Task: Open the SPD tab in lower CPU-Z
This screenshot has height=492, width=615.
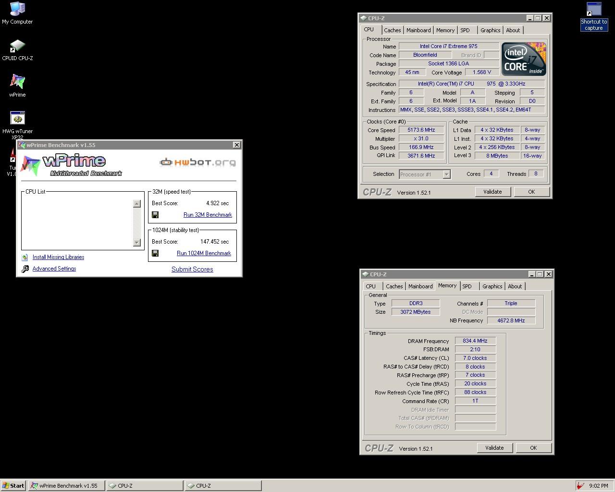Action: click(x=467, y=286)
